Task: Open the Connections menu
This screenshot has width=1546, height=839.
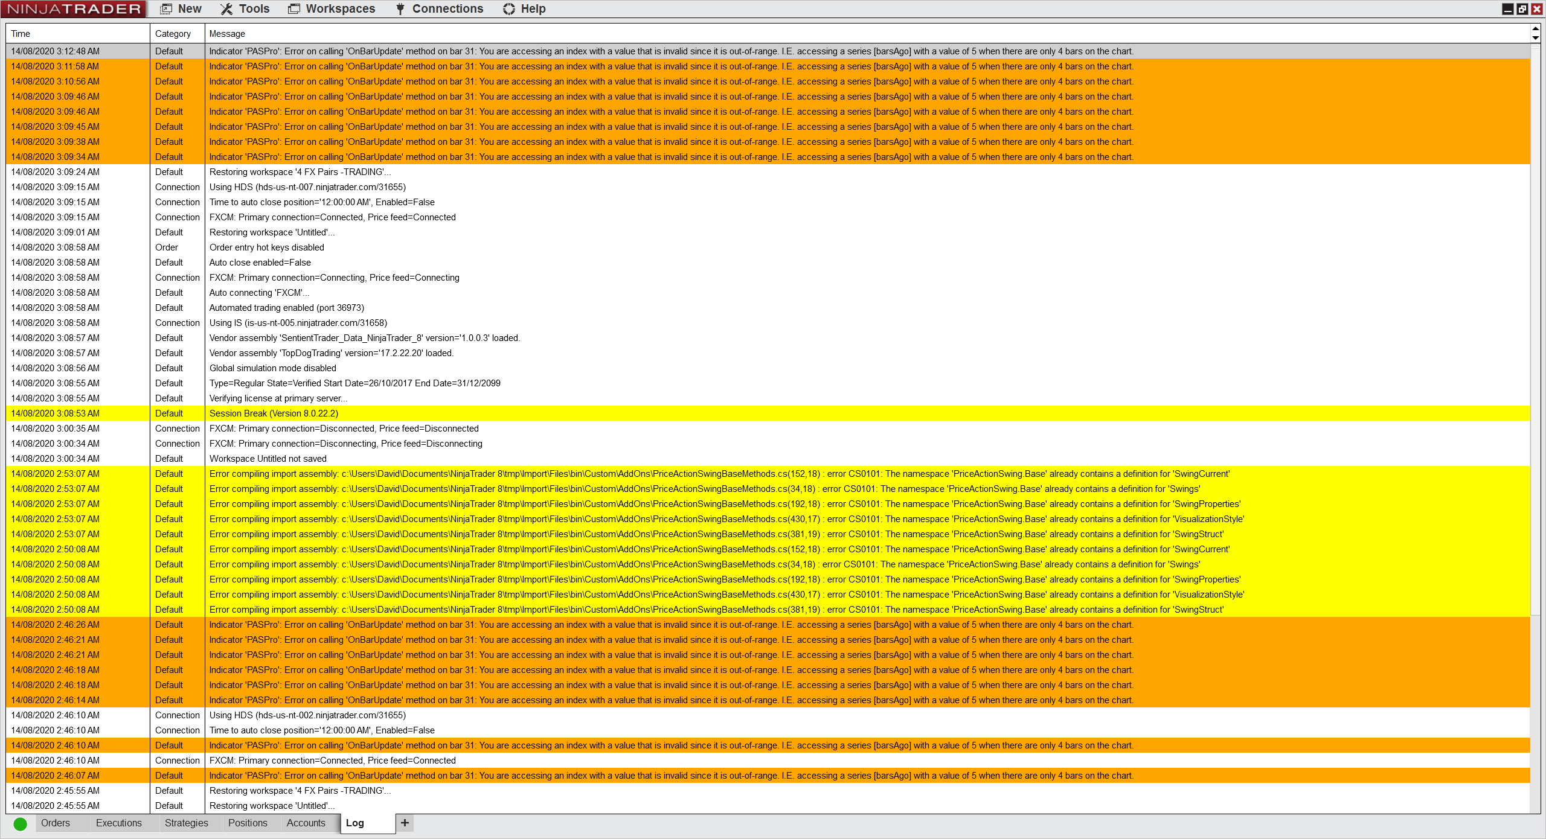Action: tap(439, 9)
